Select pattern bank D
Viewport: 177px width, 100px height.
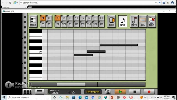[x=49, y=24]
